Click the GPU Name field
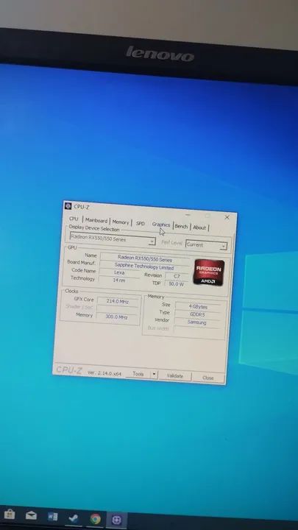This screenshot has width=298, height=530. [x=145, y=258]
